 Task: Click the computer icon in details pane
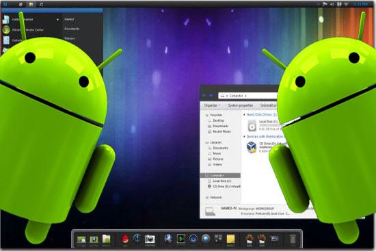(210, 211)
